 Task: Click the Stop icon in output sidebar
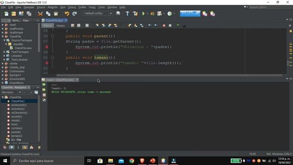(44, 95)
